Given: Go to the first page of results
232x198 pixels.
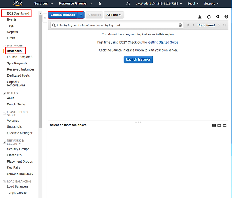Looking at the screenshot, I should 188,25.
